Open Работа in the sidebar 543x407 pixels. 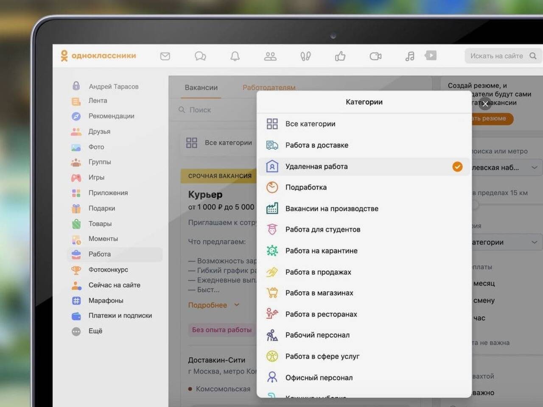pos(115,254)
